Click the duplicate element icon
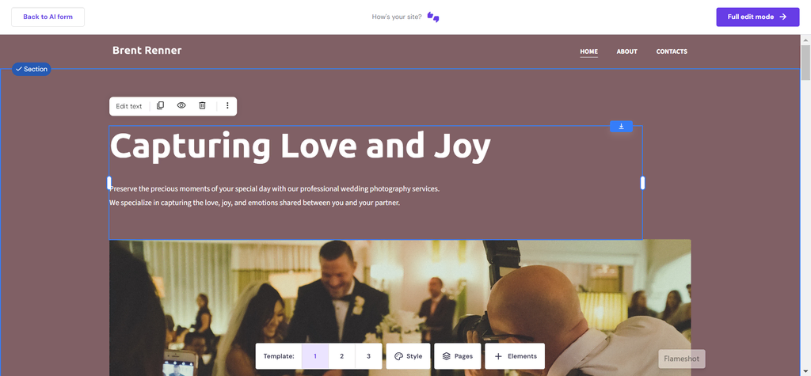 (x=160, y=105)
